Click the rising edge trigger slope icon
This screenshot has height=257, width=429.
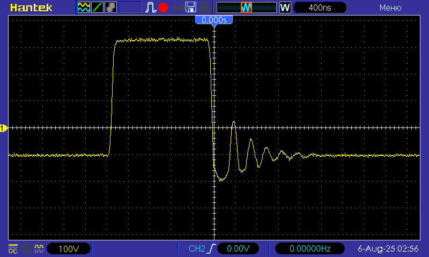(x=211, y=248)
